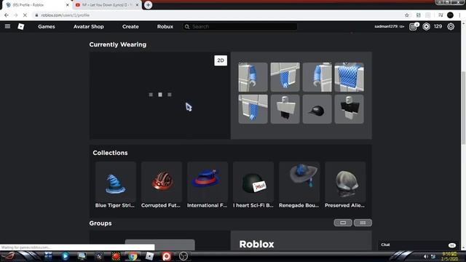Viewport: 466px width, 262px height.
Task: Open the notifications stream icon
Action: (413, 26)
